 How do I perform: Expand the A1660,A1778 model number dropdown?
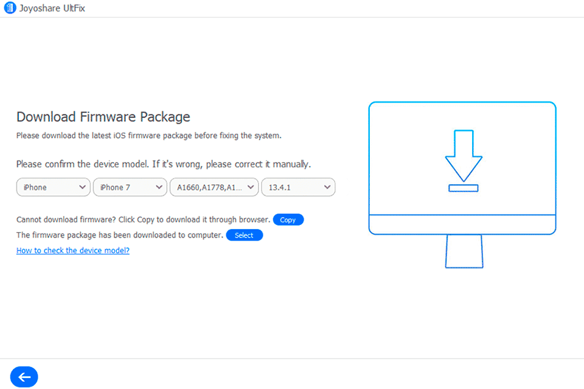coord(214,187)
